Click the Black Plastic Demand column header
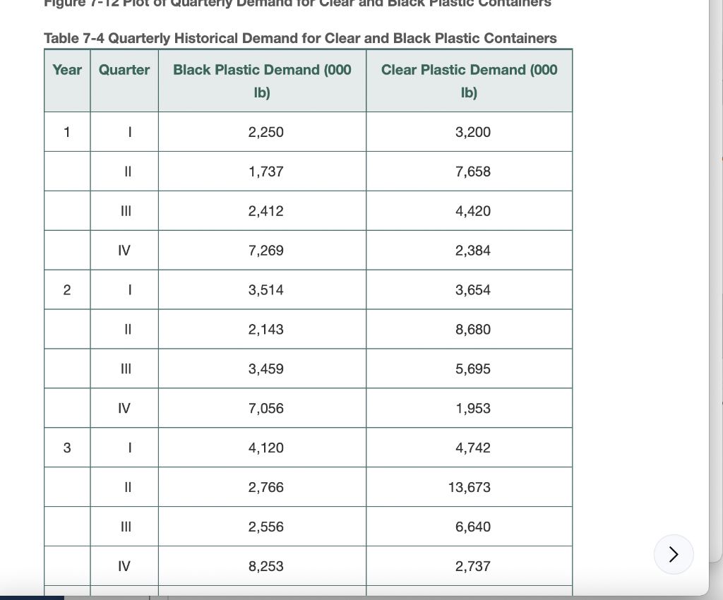723x600 pixels. (x=262, y=80)
